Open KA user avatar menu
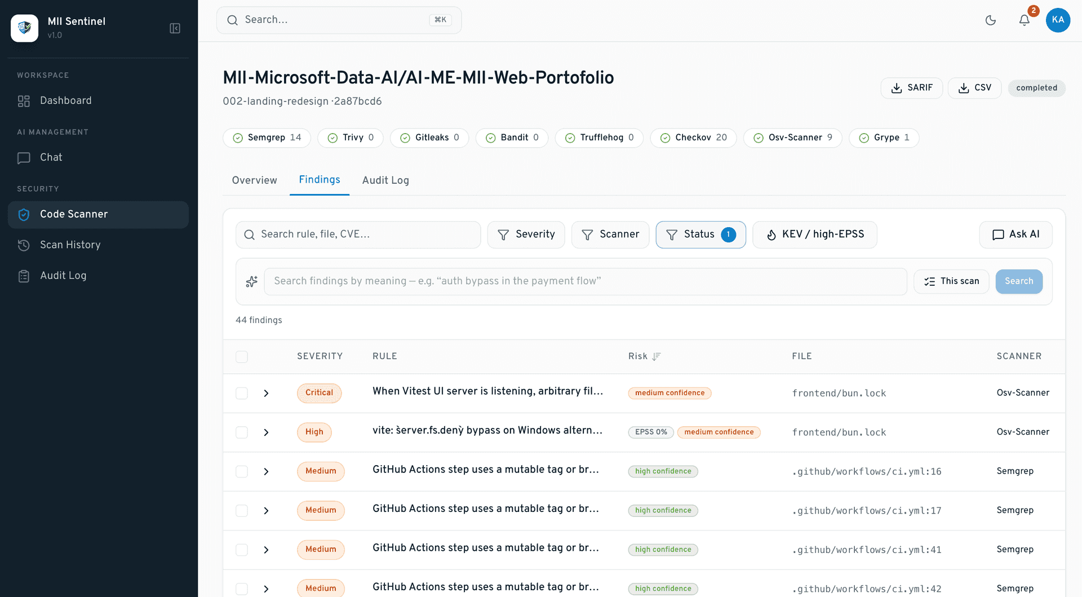Screen dimensions: 1082x597 [1058, 20]
